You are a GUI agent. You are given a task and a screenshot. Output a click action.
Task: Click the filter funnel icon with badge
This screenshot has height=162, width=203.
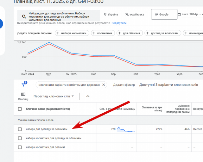[24, 84]
